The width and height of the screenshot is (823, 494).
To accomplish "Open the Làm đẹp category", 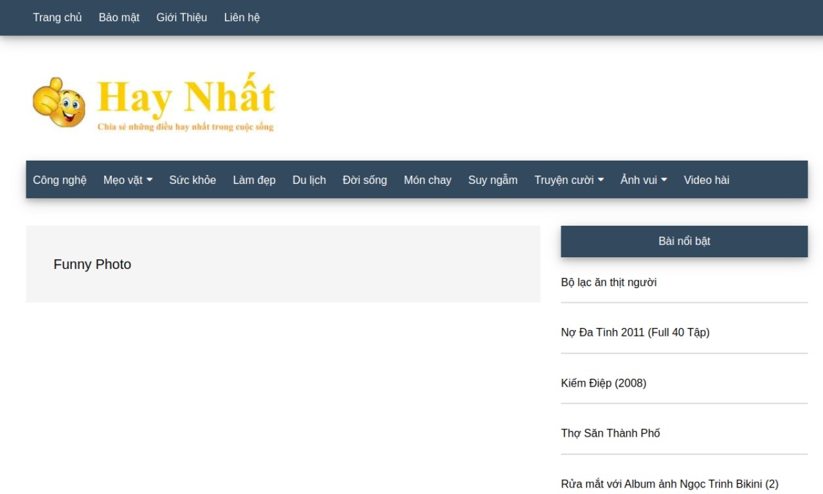I will tap(254, 180).
